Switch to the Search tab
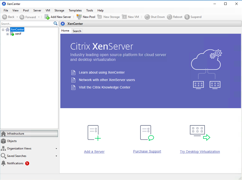 tap(77, 31)
